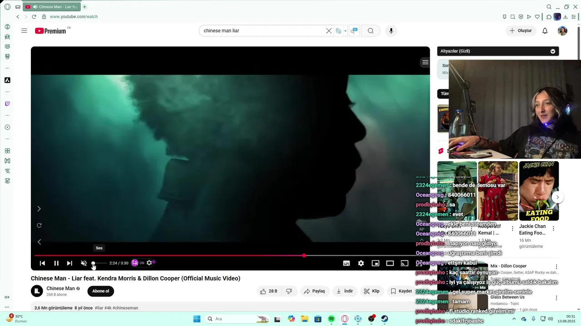Image resolution: width=581 pixels, height=326 pixels.
Task: Go back in the browser
Action: [18, 17]
